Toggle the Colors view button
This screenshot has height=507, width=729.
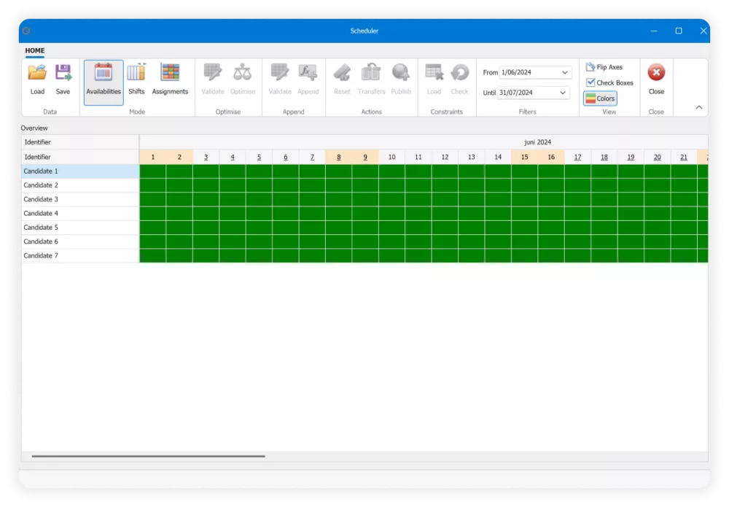point(600,98)
